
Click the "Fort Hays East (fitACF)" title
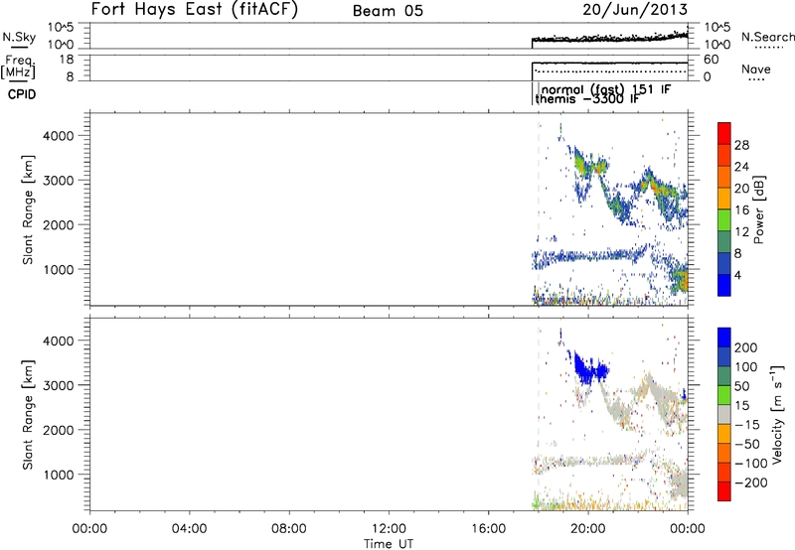click(x=194, y=9)
